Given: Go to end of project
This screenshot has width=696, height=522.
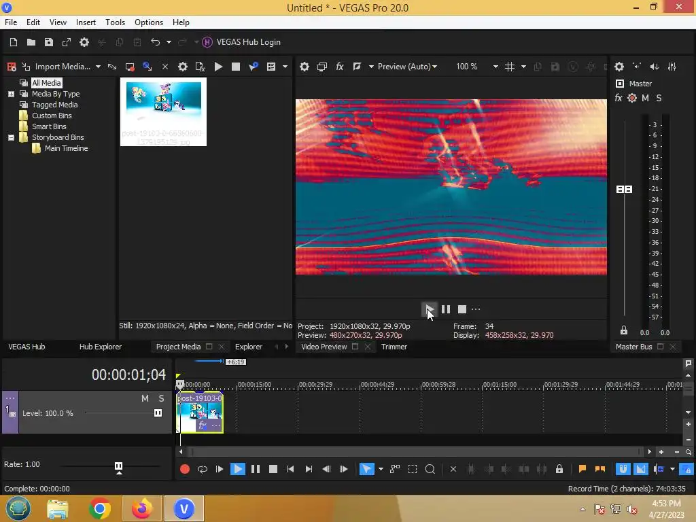Looking at the screenshot, I should [x=309, y=469].
